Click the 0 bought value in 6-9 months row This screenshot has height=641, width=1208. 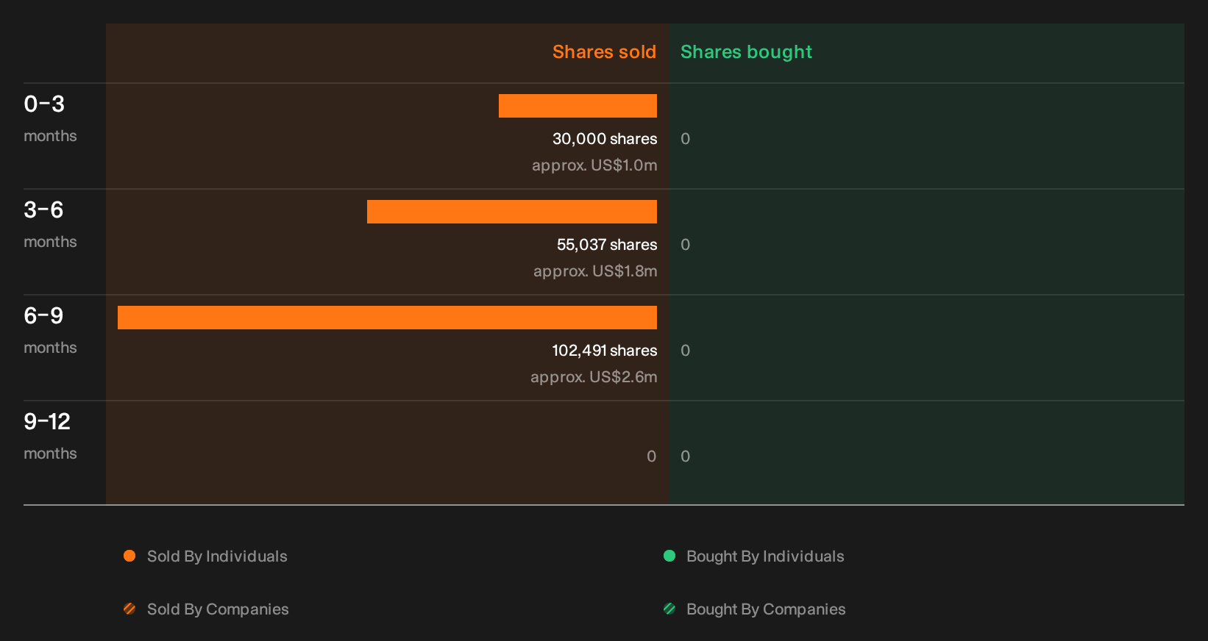point(685,351)
